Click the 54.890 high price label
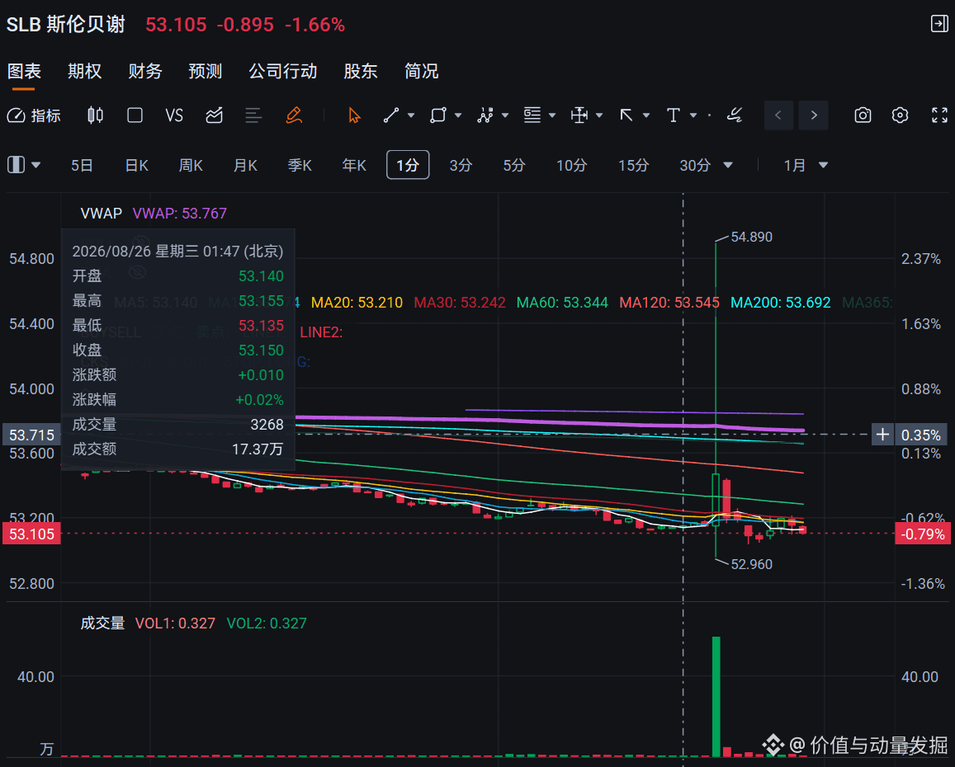This screenshot has width=955, height=767. 752,237
